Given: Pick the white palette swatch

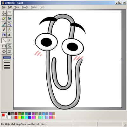Looking at the screenshot, I should click(x=9, y=117).
